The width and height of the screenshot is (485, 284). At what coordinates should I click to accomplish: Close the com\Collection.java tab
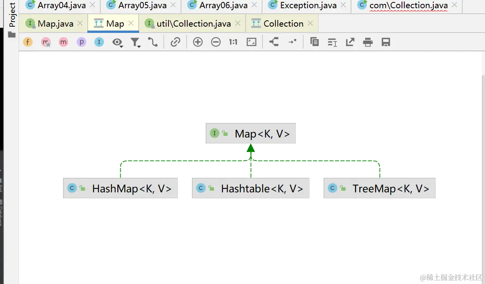point(454,5)
